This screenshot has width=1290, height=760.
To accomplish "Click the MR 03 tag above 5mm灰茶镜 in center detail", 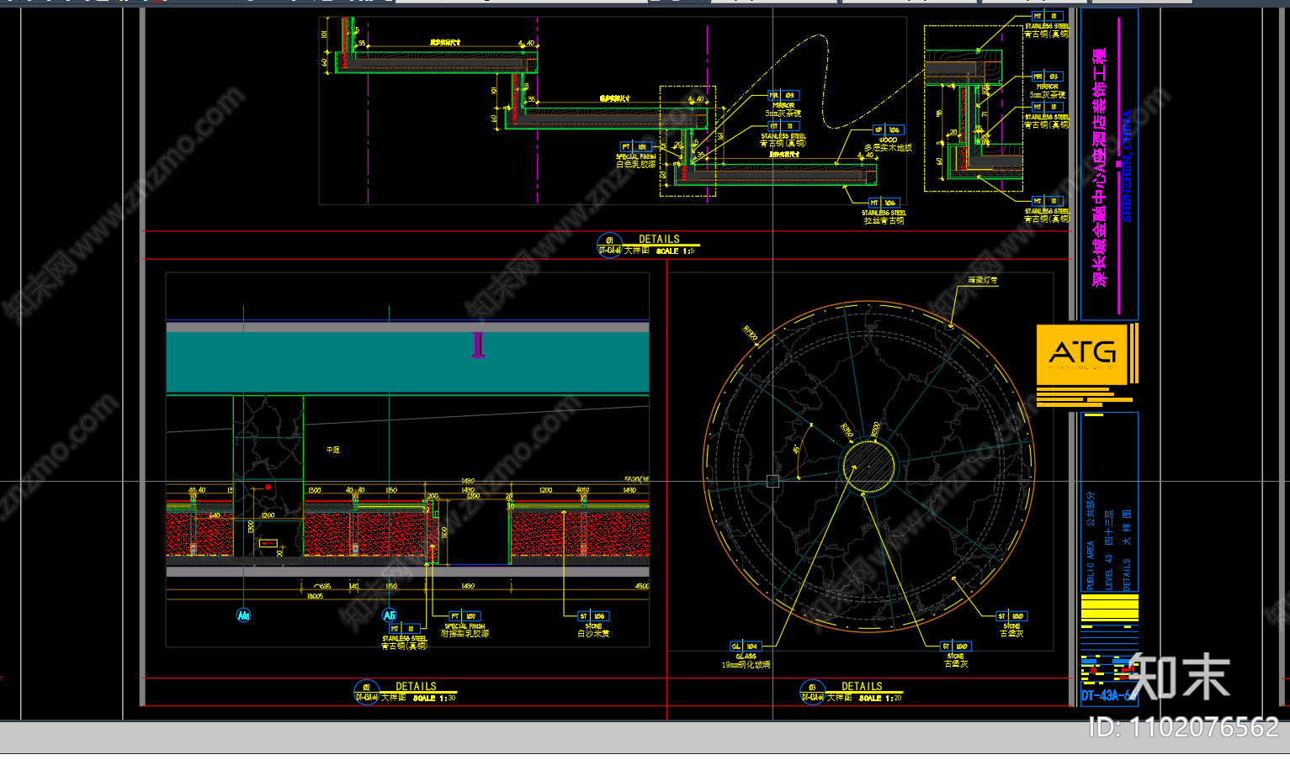I will 783,96.
